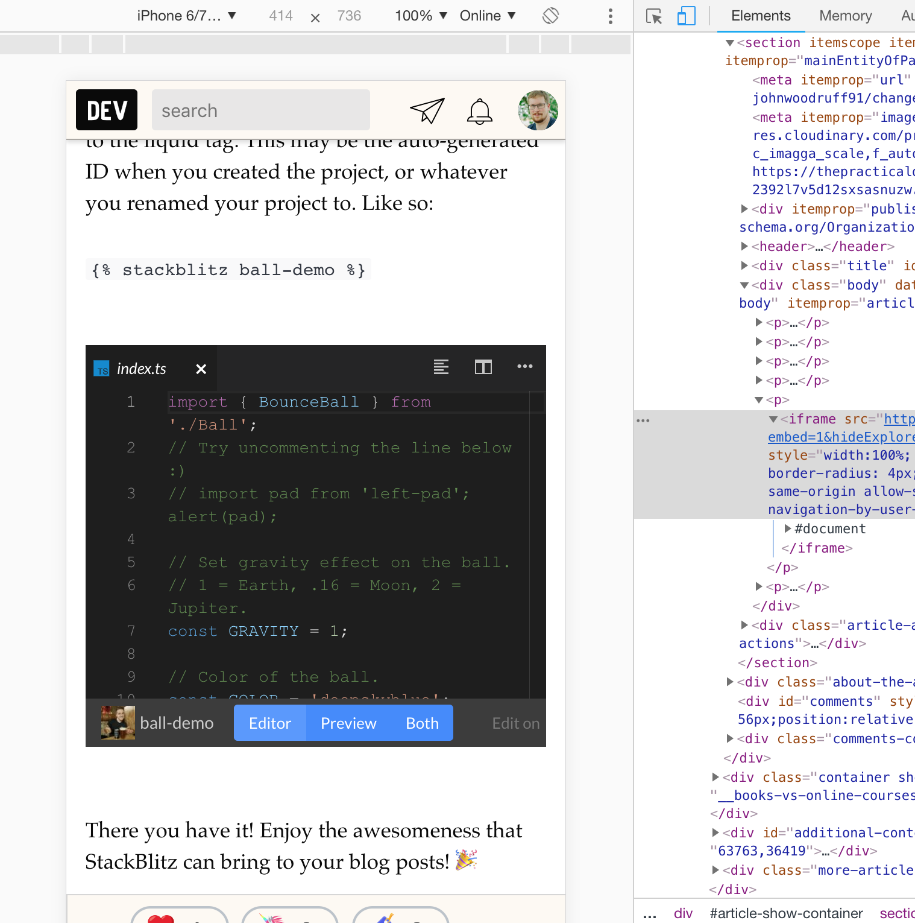Viewport: 915px width, 923px height.
Task: Open the DevTools more options three-dot menu
Action: (610, 16)
